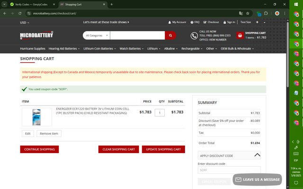Open the USD currency dropdown

[25, 23]
